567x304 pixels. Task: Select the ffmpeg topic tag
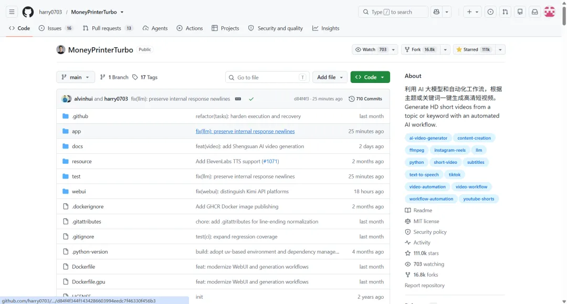416,150
